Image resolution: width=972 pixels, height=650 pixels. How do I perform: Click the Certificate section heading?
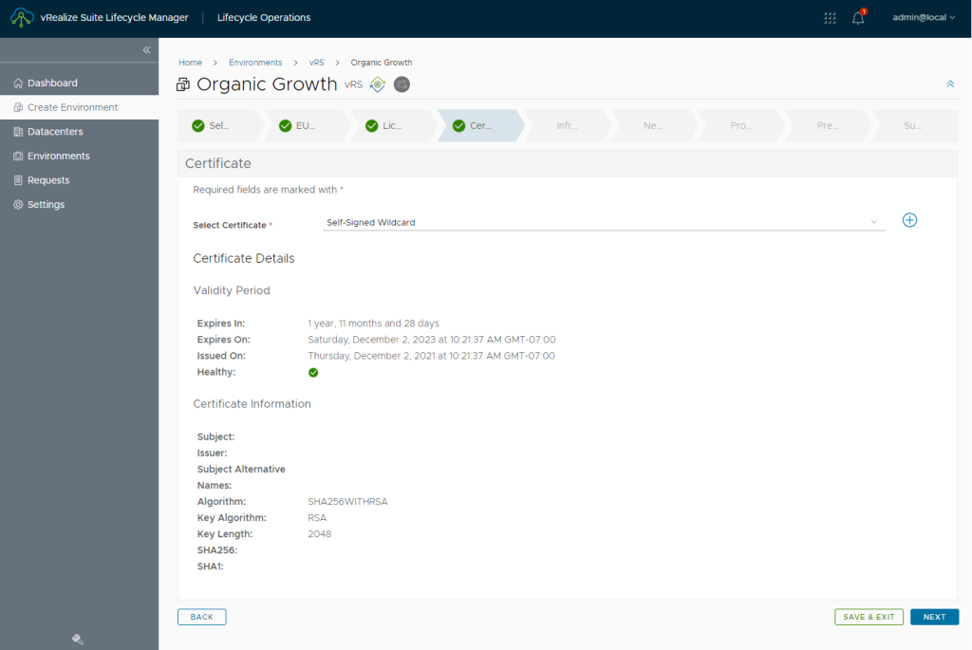[218, 163]
